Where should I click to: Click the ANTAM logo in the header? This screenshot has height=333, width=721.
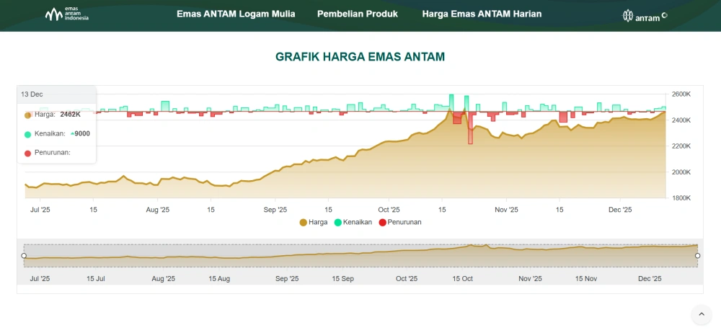645,16
